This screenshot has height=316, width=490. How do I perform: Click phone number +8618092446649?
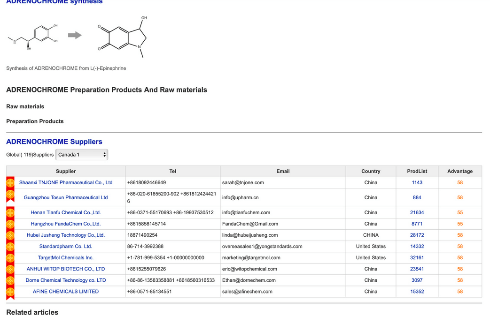point(146,182)
